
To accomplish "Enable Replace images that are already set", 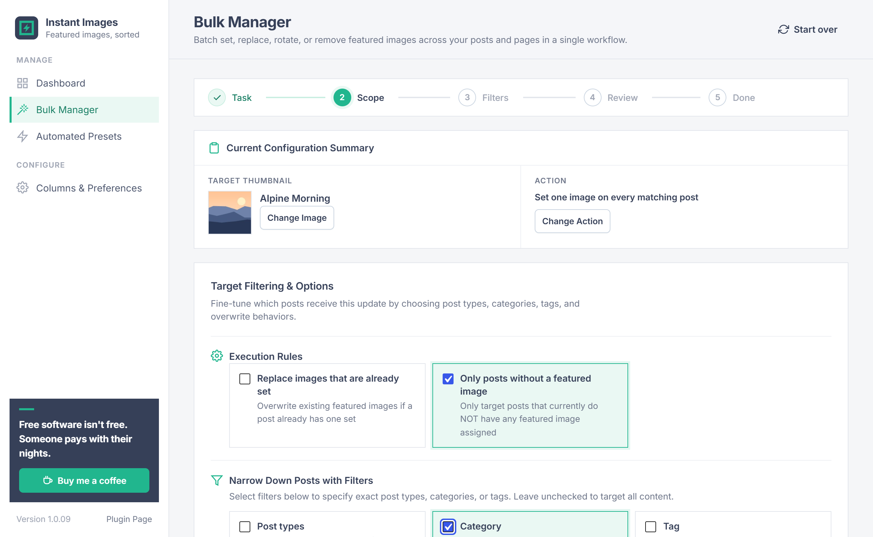I will [x=245, y=379].
